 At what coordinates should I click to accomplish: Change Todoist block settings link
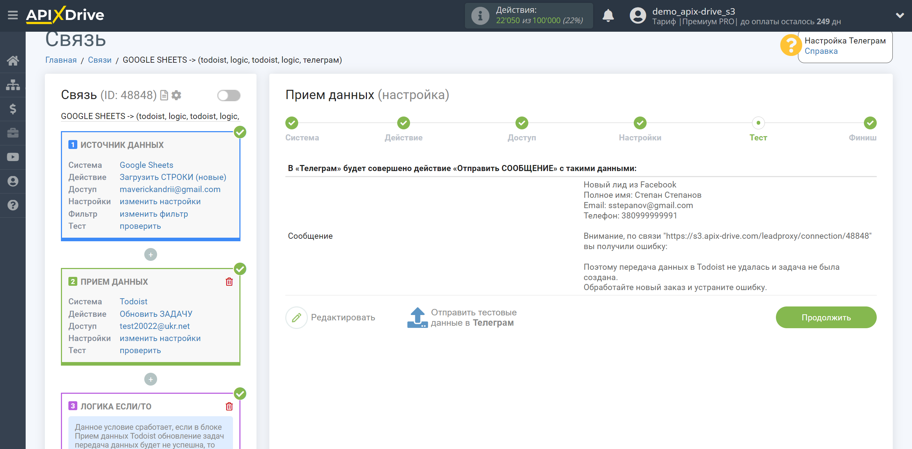point(160,338)
